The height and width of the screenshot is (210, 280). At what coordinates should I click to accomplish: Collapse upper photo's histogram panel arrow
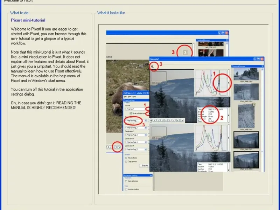[229, 83]
